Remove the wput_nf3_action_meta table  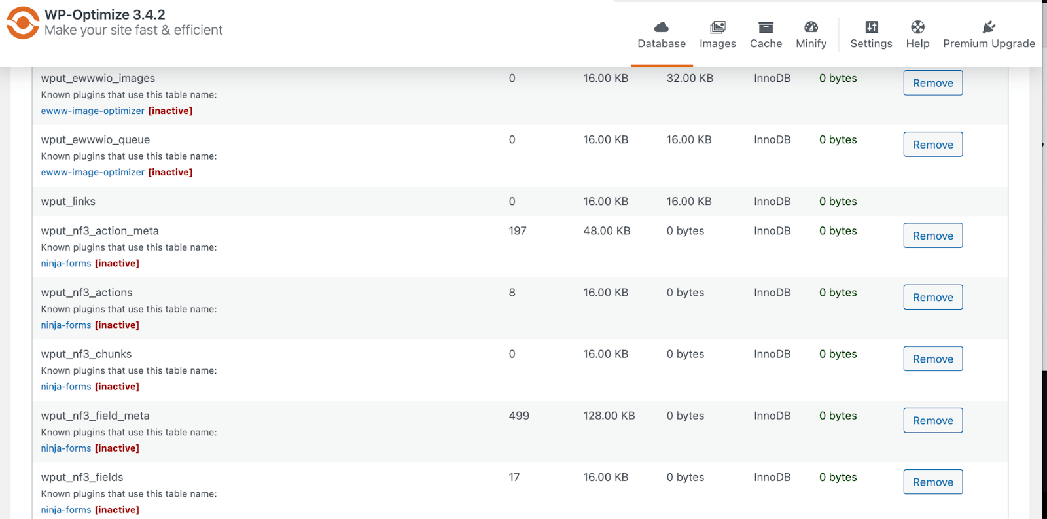(x=932, y=236)
